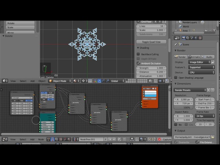Open node editor type selector icon

(5, 139)
